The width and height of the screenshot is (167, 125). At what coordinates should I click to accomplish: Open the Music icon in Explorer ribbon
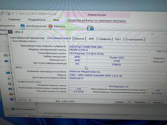coord(50,26)
